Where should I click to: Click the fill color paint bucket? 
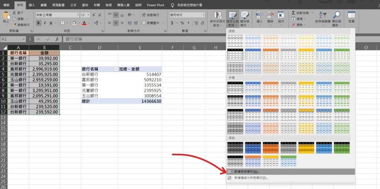(x=74, y=23)
